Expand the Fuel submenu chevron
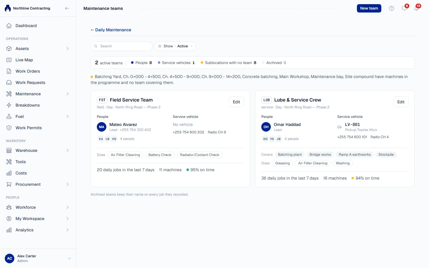Screen dimensions: 429x268 click(68, 116)
